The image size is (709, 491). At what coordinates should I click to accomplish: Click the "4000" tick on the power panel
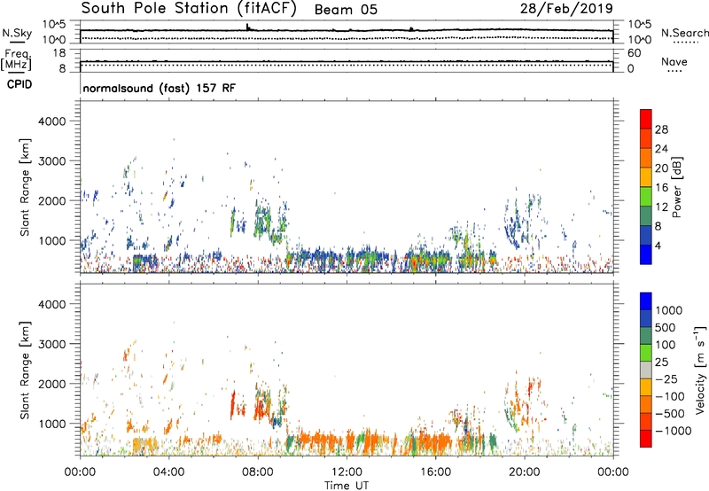tap(52, 121)
